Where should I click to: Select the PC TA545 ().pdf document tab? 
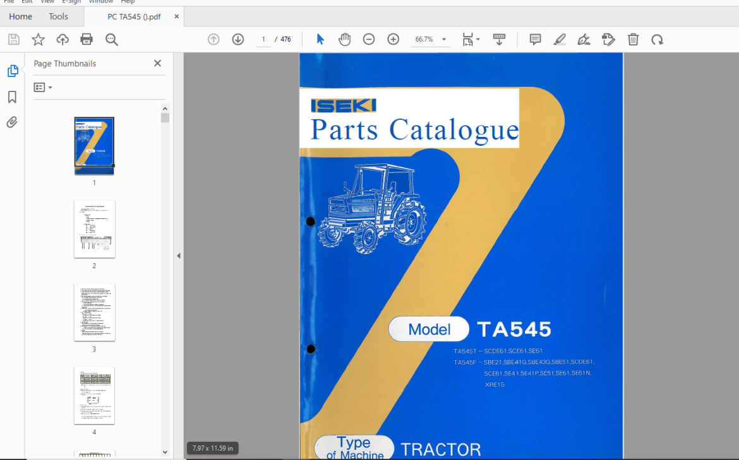134,16
